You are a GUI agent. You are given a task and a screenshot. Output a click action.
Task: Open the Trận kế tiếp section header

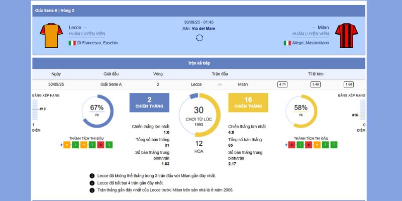coord(199,63)
